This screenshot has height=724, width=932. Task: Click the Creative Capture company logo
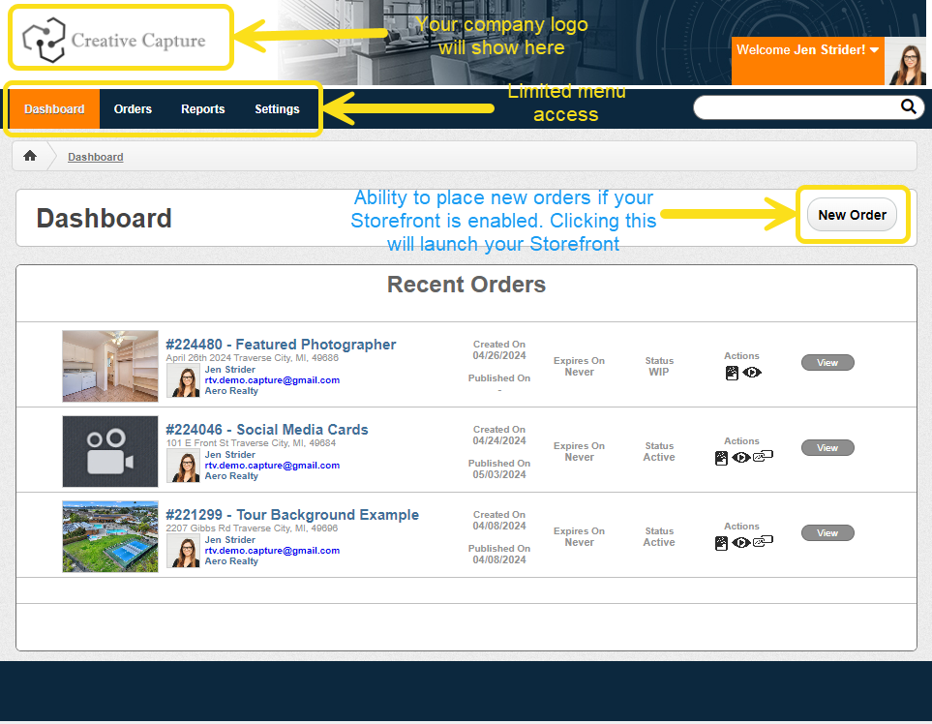[x=114, y=40]
